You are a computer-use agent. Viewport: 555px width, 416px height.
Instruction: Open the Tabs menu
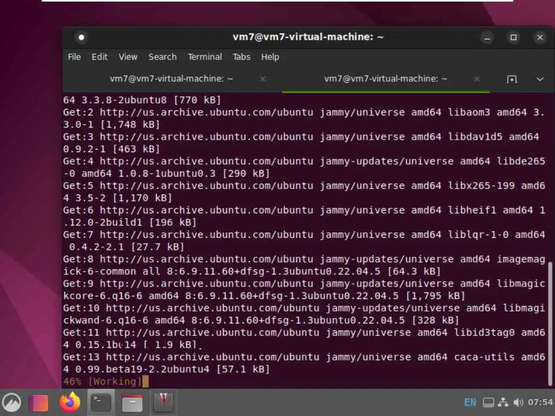click(x=241, y=57)
